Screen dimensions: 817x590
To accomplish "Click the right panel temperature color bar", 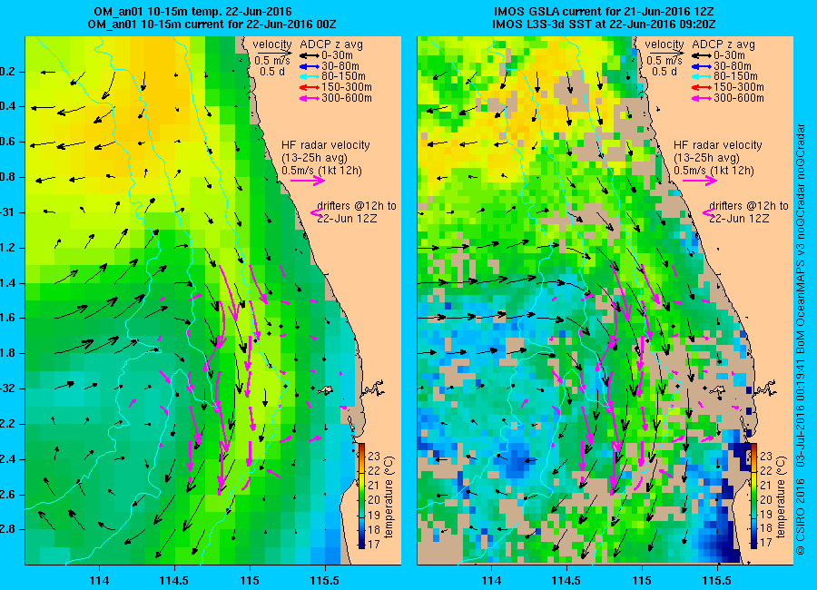I will click(753, 496).
